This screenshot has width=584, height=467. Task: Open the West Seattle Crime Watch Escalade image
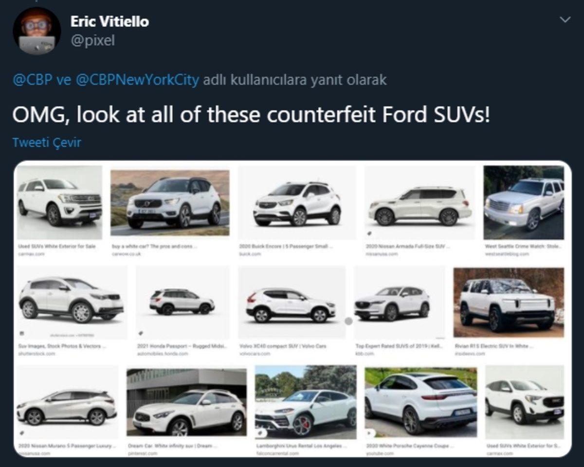tap(524, 203)
